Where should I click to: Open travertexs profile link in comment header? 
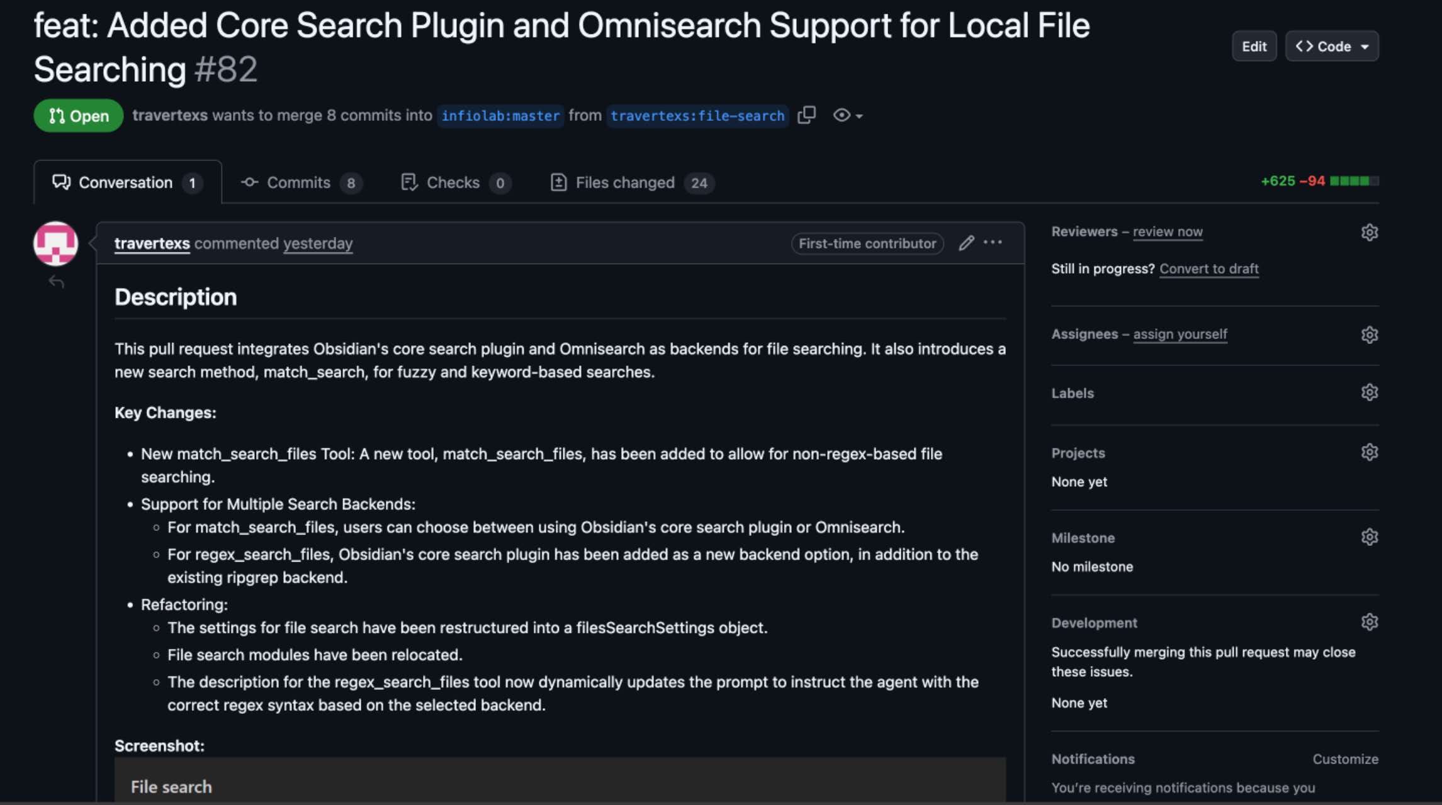coord(152,243)
